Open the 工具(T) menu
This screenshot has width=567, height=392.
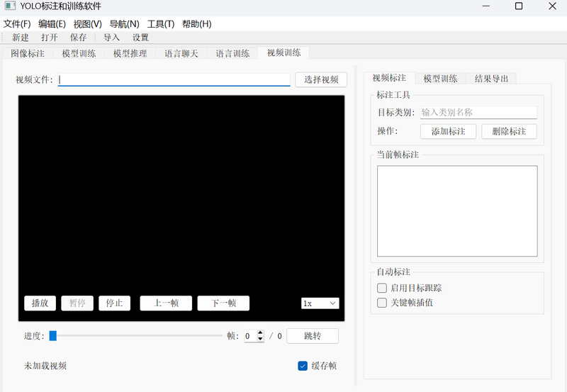tap(161, 24)
